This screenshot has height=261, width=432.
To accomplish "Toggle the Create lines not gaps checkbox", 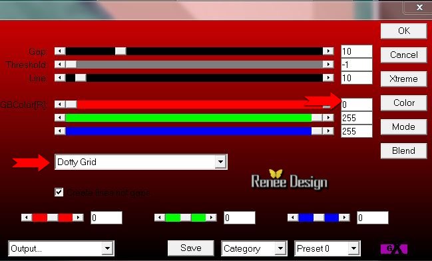I will 59,192.
